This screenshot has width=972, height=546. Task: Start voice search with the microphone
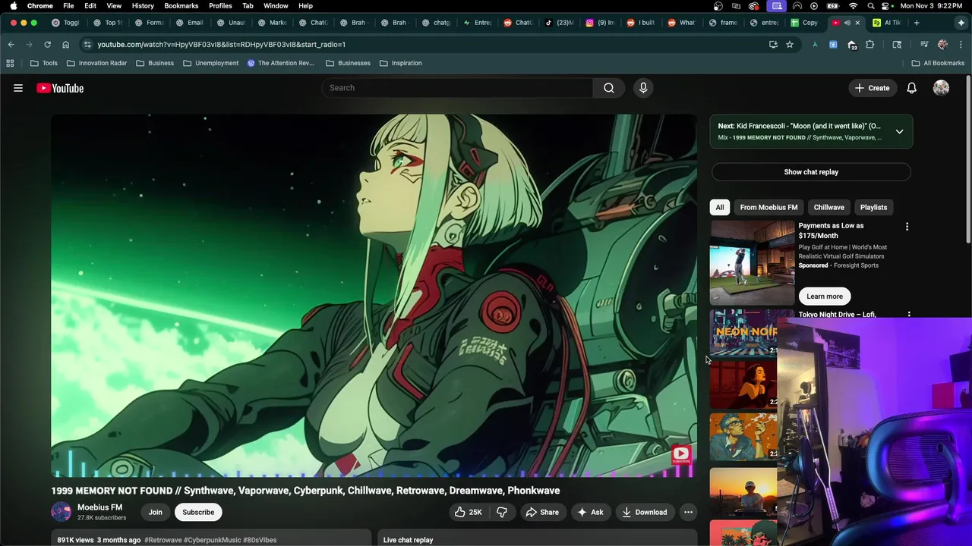click(x=643, y=88)
